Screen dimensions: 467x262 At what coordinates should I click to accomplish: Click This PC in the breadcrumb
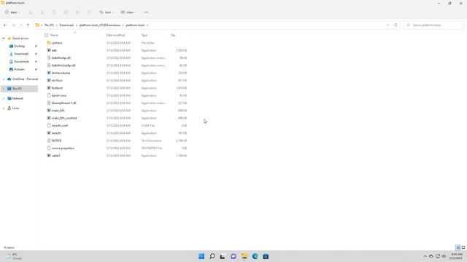(x=49, y=25)
